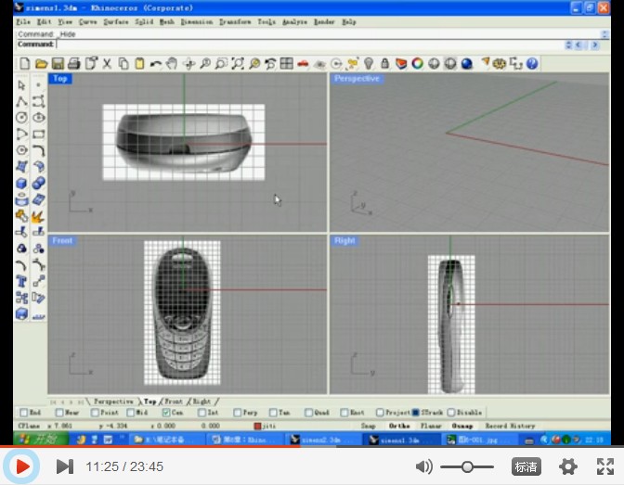Open the File menu
The image size is (624, 485).
tap(23, 22)
